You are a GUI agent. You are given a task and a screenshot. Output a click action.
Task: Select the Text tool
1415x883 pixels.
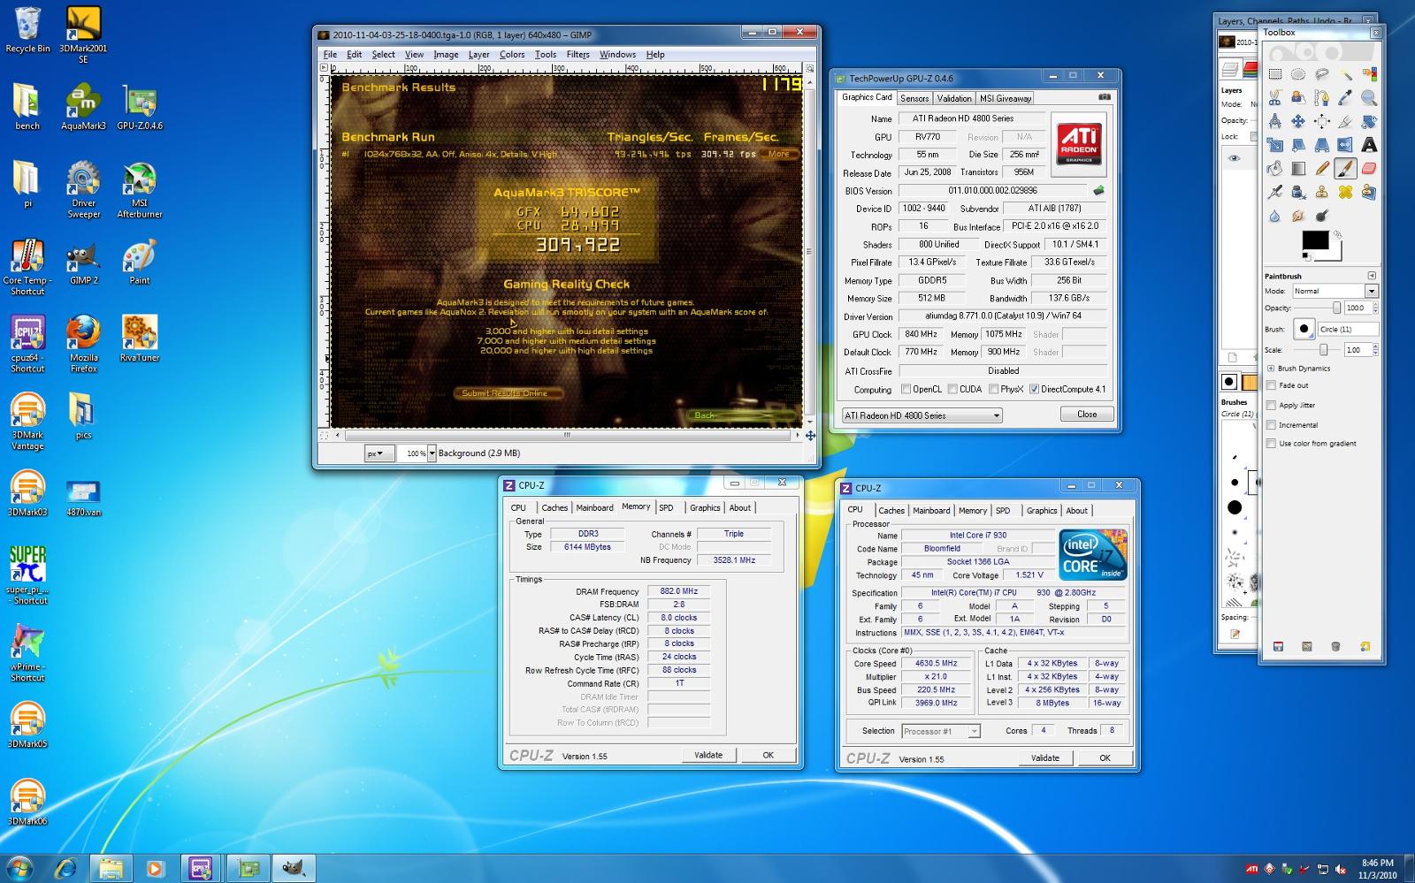pyautogui.click(x=1369, y=145)
